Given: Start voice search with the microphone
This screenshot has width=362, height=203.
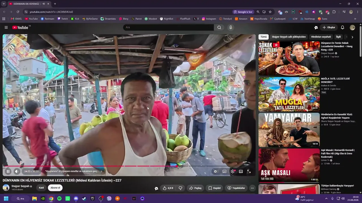Looking at the screenshot, I should pos(231,27).
